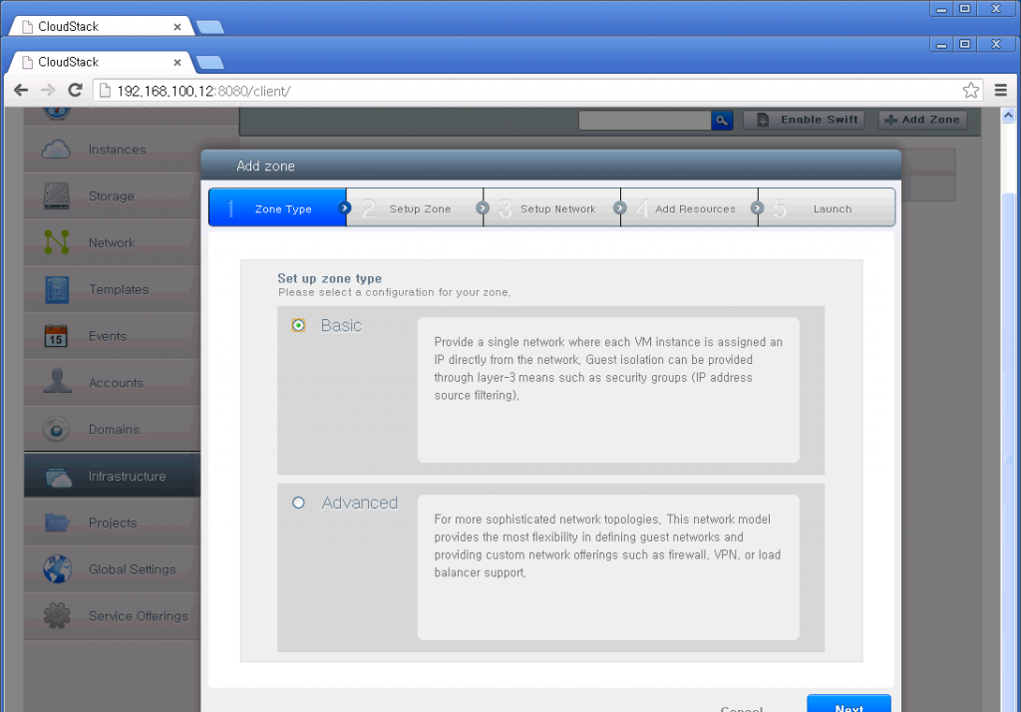This screenshot has width=1021, height=712.
Task: Click the Enable Swift button
Action: [804, 120]
